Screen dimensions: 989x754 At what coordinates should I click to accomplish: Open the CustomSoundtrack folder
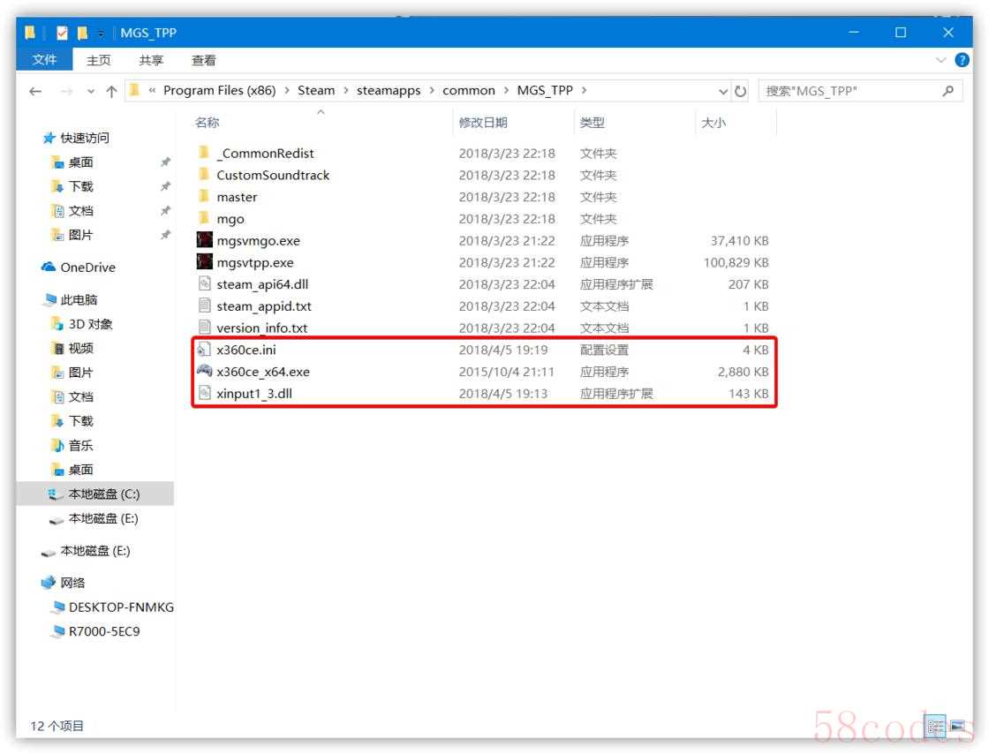tap(272, 175)
